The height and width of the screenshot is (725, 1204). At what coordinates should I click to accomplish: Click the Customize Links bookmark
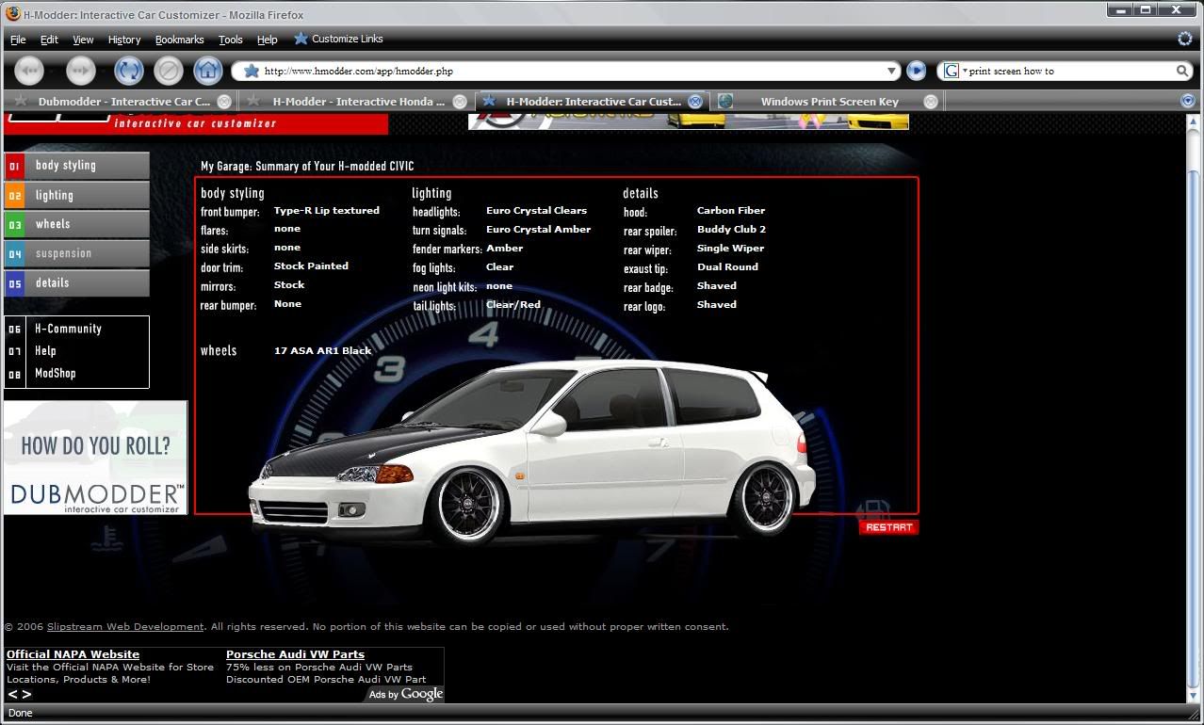(x=347, y=39)
